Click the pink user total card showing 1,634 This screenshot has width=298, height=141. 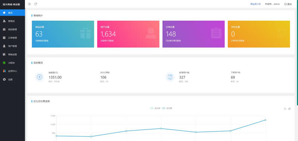click(128, 34)
